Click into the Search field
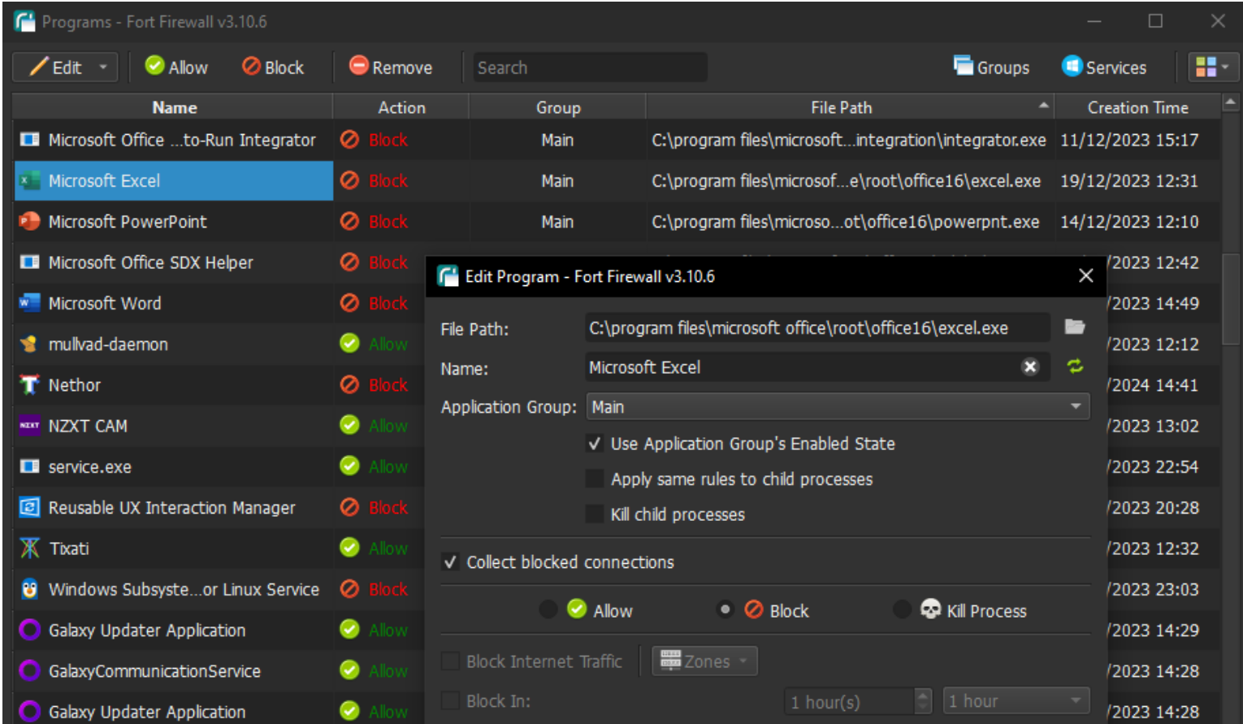This screenshot has height=724, width=1243. tap(589, 67)
